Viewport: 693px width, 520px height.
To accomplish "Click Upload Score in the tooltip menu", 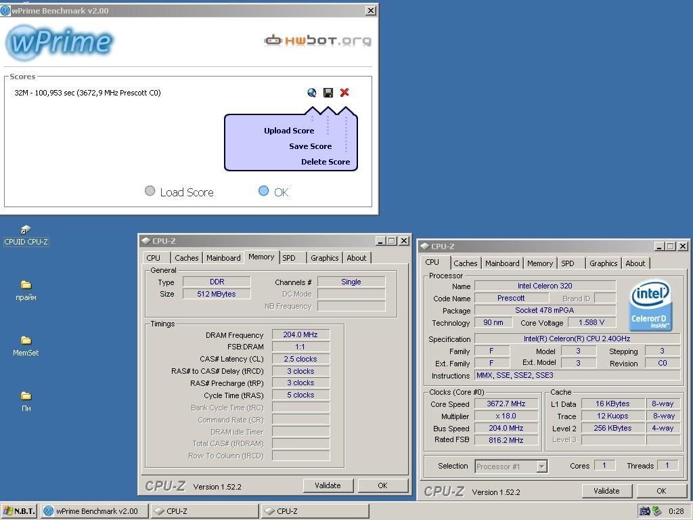I will 289,131.
